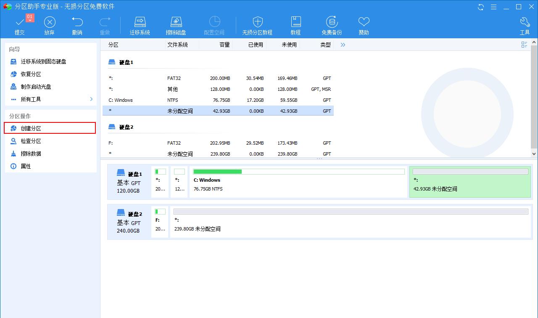Select the C: Windows NTFS partition row
The width and height of the screenshot is (538, 318).
point(218,100)
